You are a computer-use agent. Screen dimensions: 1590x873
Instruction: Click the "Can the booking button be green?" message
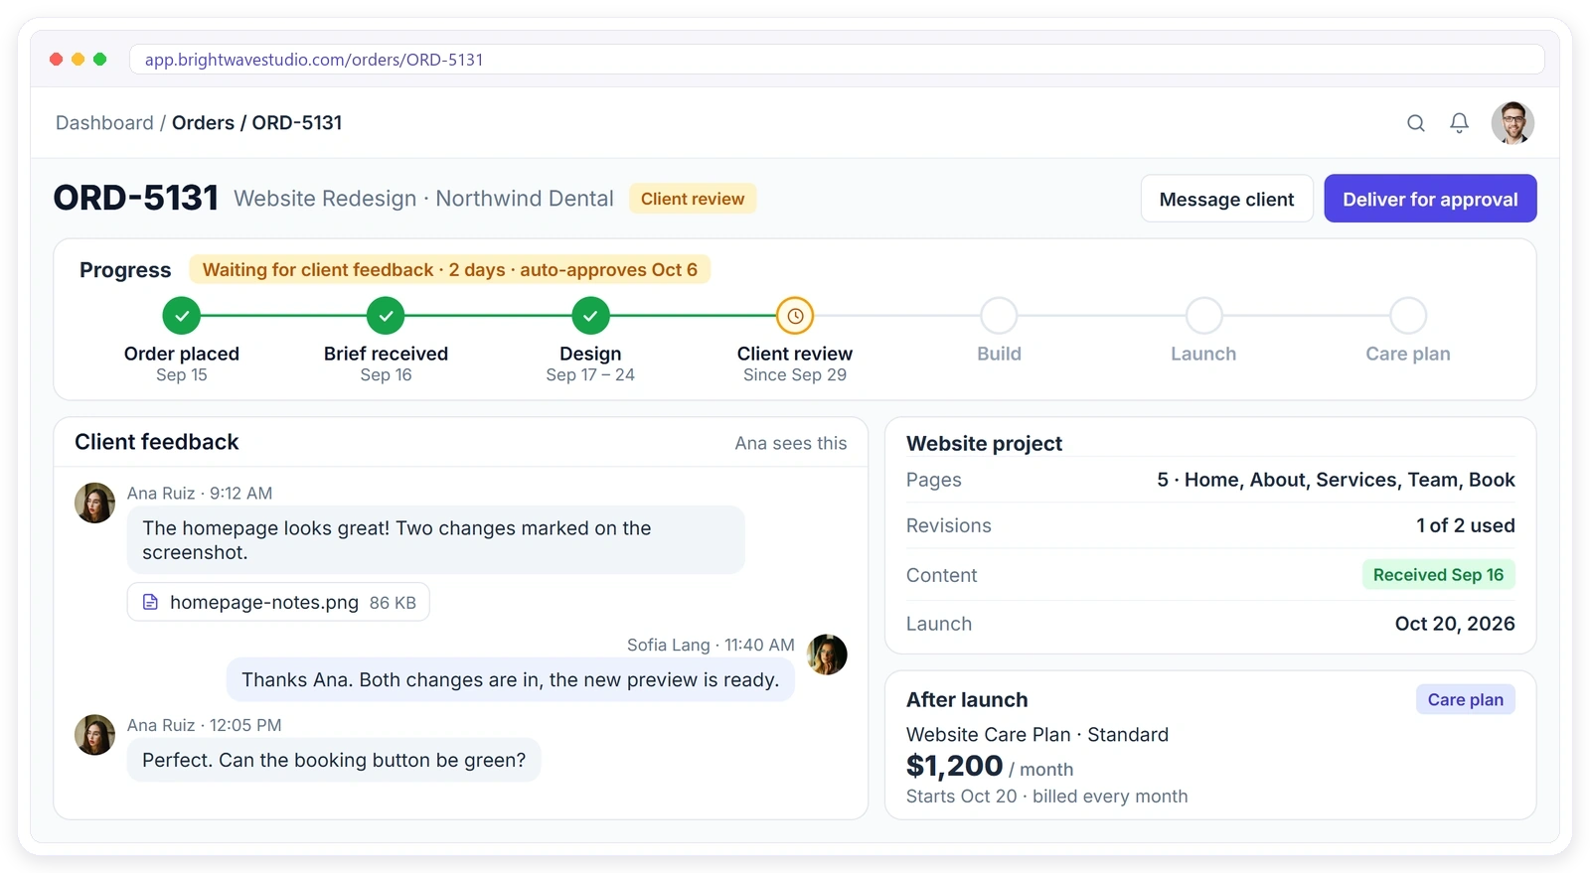(x=334, y=760)
